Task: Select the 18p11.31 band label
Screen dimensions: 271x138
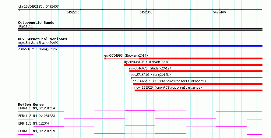Action: (26, 26)
